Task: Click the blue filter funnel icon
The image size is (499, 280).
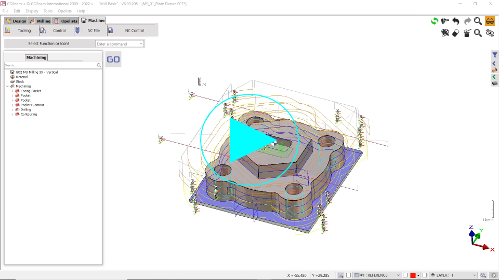Action: (x=495, y=55)
